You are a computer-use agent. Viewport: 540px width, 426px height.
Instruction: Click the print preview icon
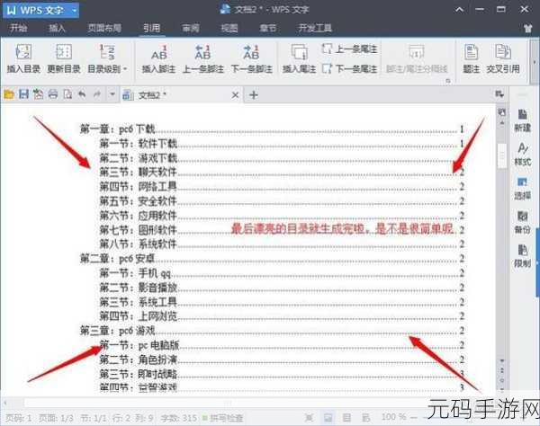(67, 94)
